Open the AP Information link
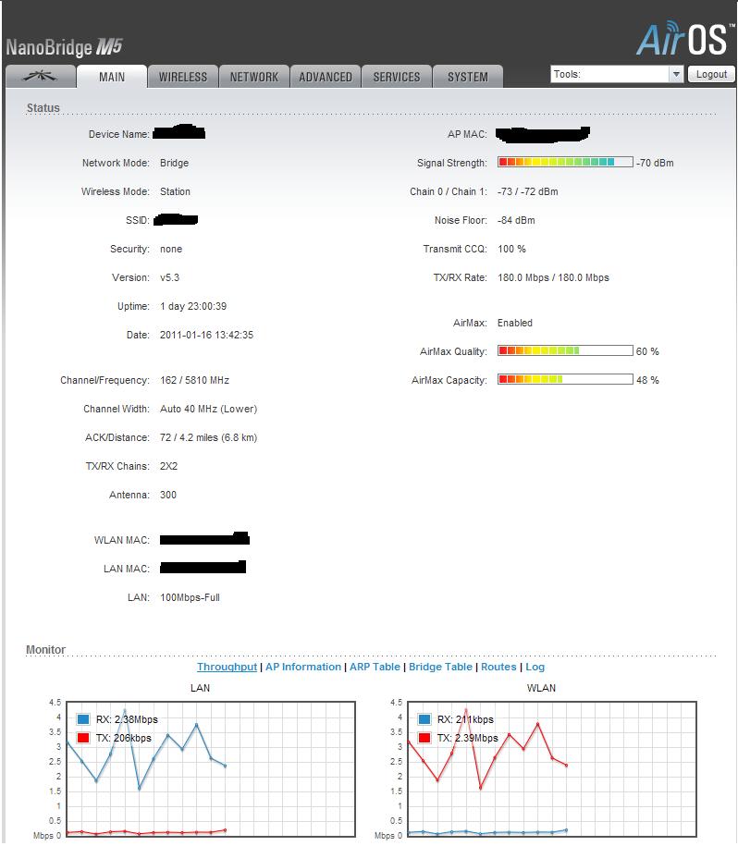Screen dimensions: 738x846 [303, 667]
